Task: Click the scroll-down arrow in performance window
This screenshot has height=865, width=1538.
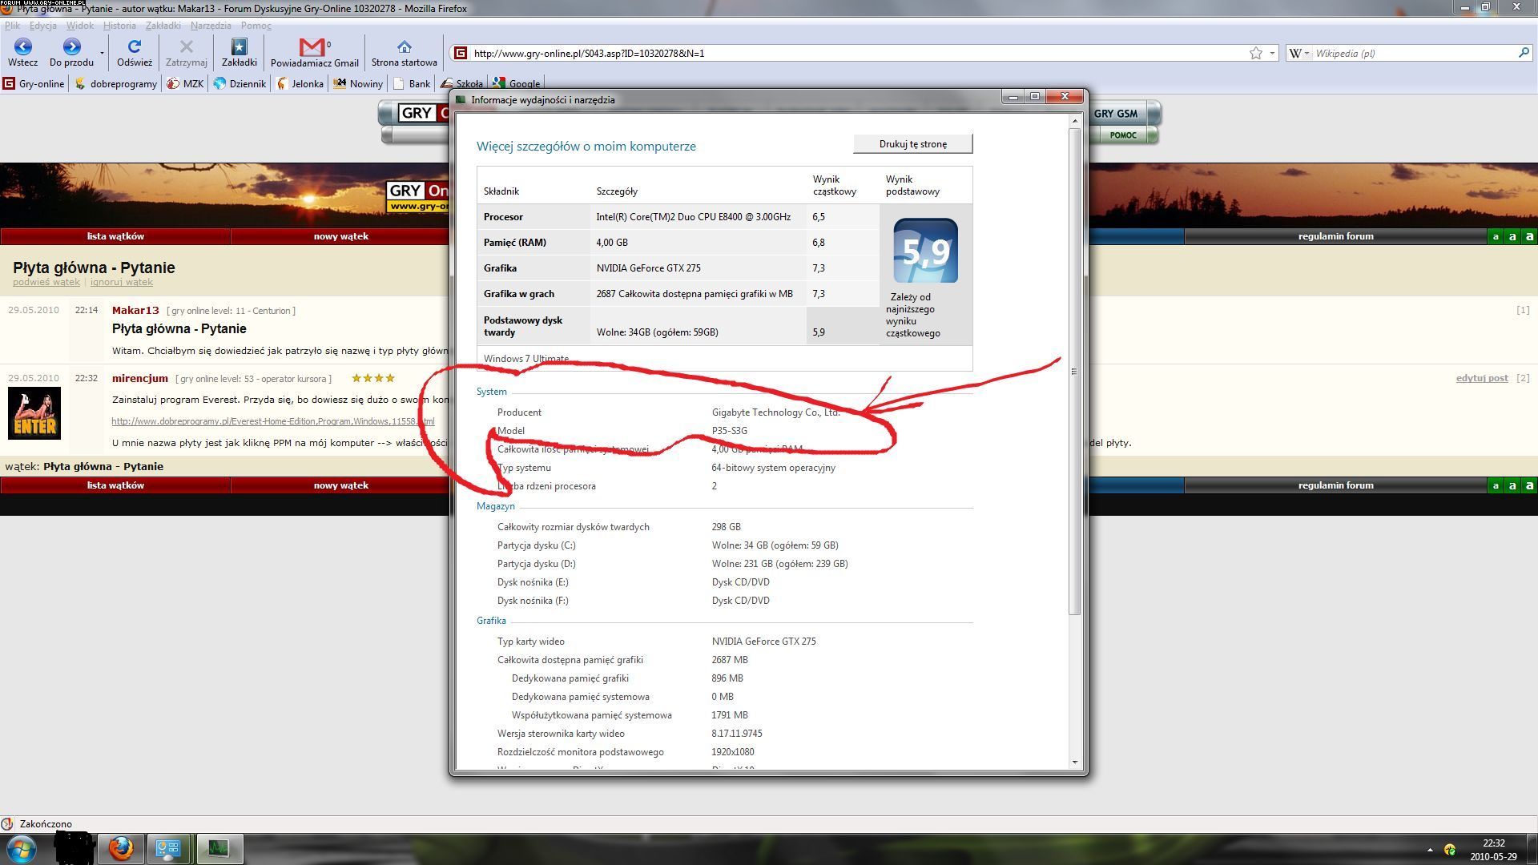Action: (x=1074, y=762)
